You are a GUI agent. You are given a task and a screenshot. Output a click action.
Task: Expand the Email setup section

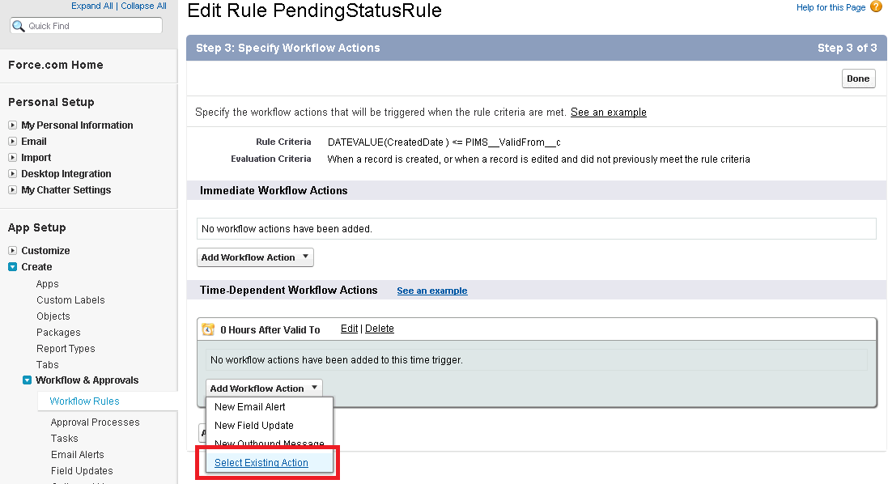click(12, 142)
